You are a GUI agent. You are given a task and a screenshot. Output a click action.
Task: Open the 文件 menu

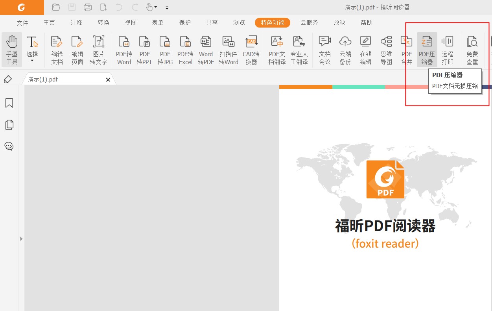[x=22, y=22]
